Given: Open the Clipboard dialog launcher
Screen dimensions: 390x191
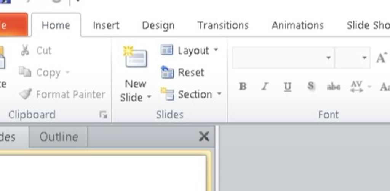Looking at the screenshot, I should click(103, 115).
